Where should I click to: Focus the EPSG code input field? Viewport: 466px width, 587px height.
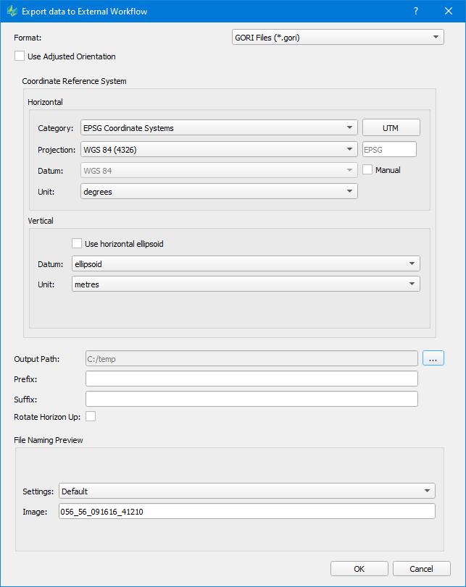(x=388, y=150)
